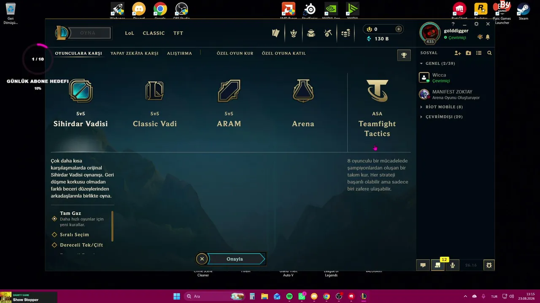Select the Teamfight Tactics mode icon
Image resolution: width=540 pixels, height=303 pixels.
pos(377,91)
